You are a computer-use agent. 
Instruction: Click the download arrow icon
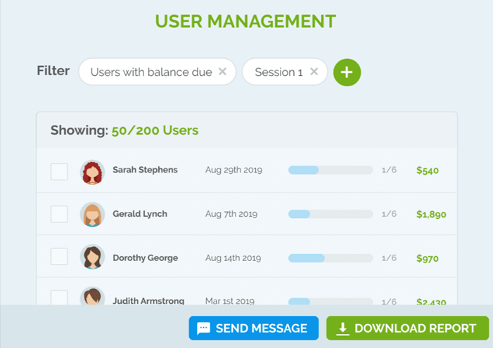tap(342, 328)
